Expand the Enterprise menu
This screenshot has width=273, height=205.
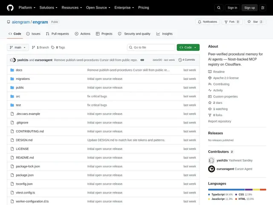pyautogui.click(x=124, y=8)
